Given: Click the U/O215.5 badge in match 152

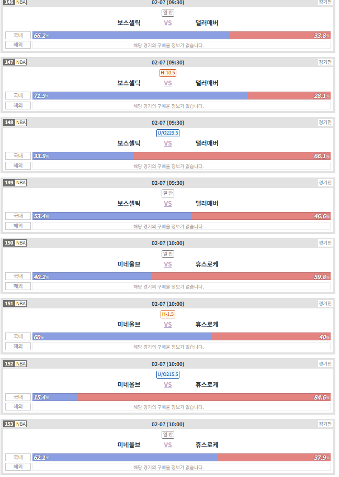Looking at the screenshot, I should 168,374.
